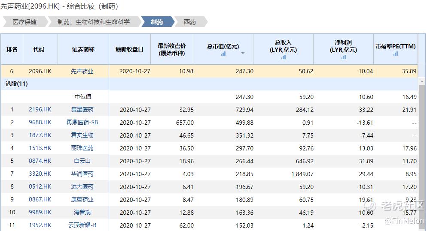Select net profit 33.22 for 复星医药
The width and height of the screenshot is (433, 231).
pos(366,110)
